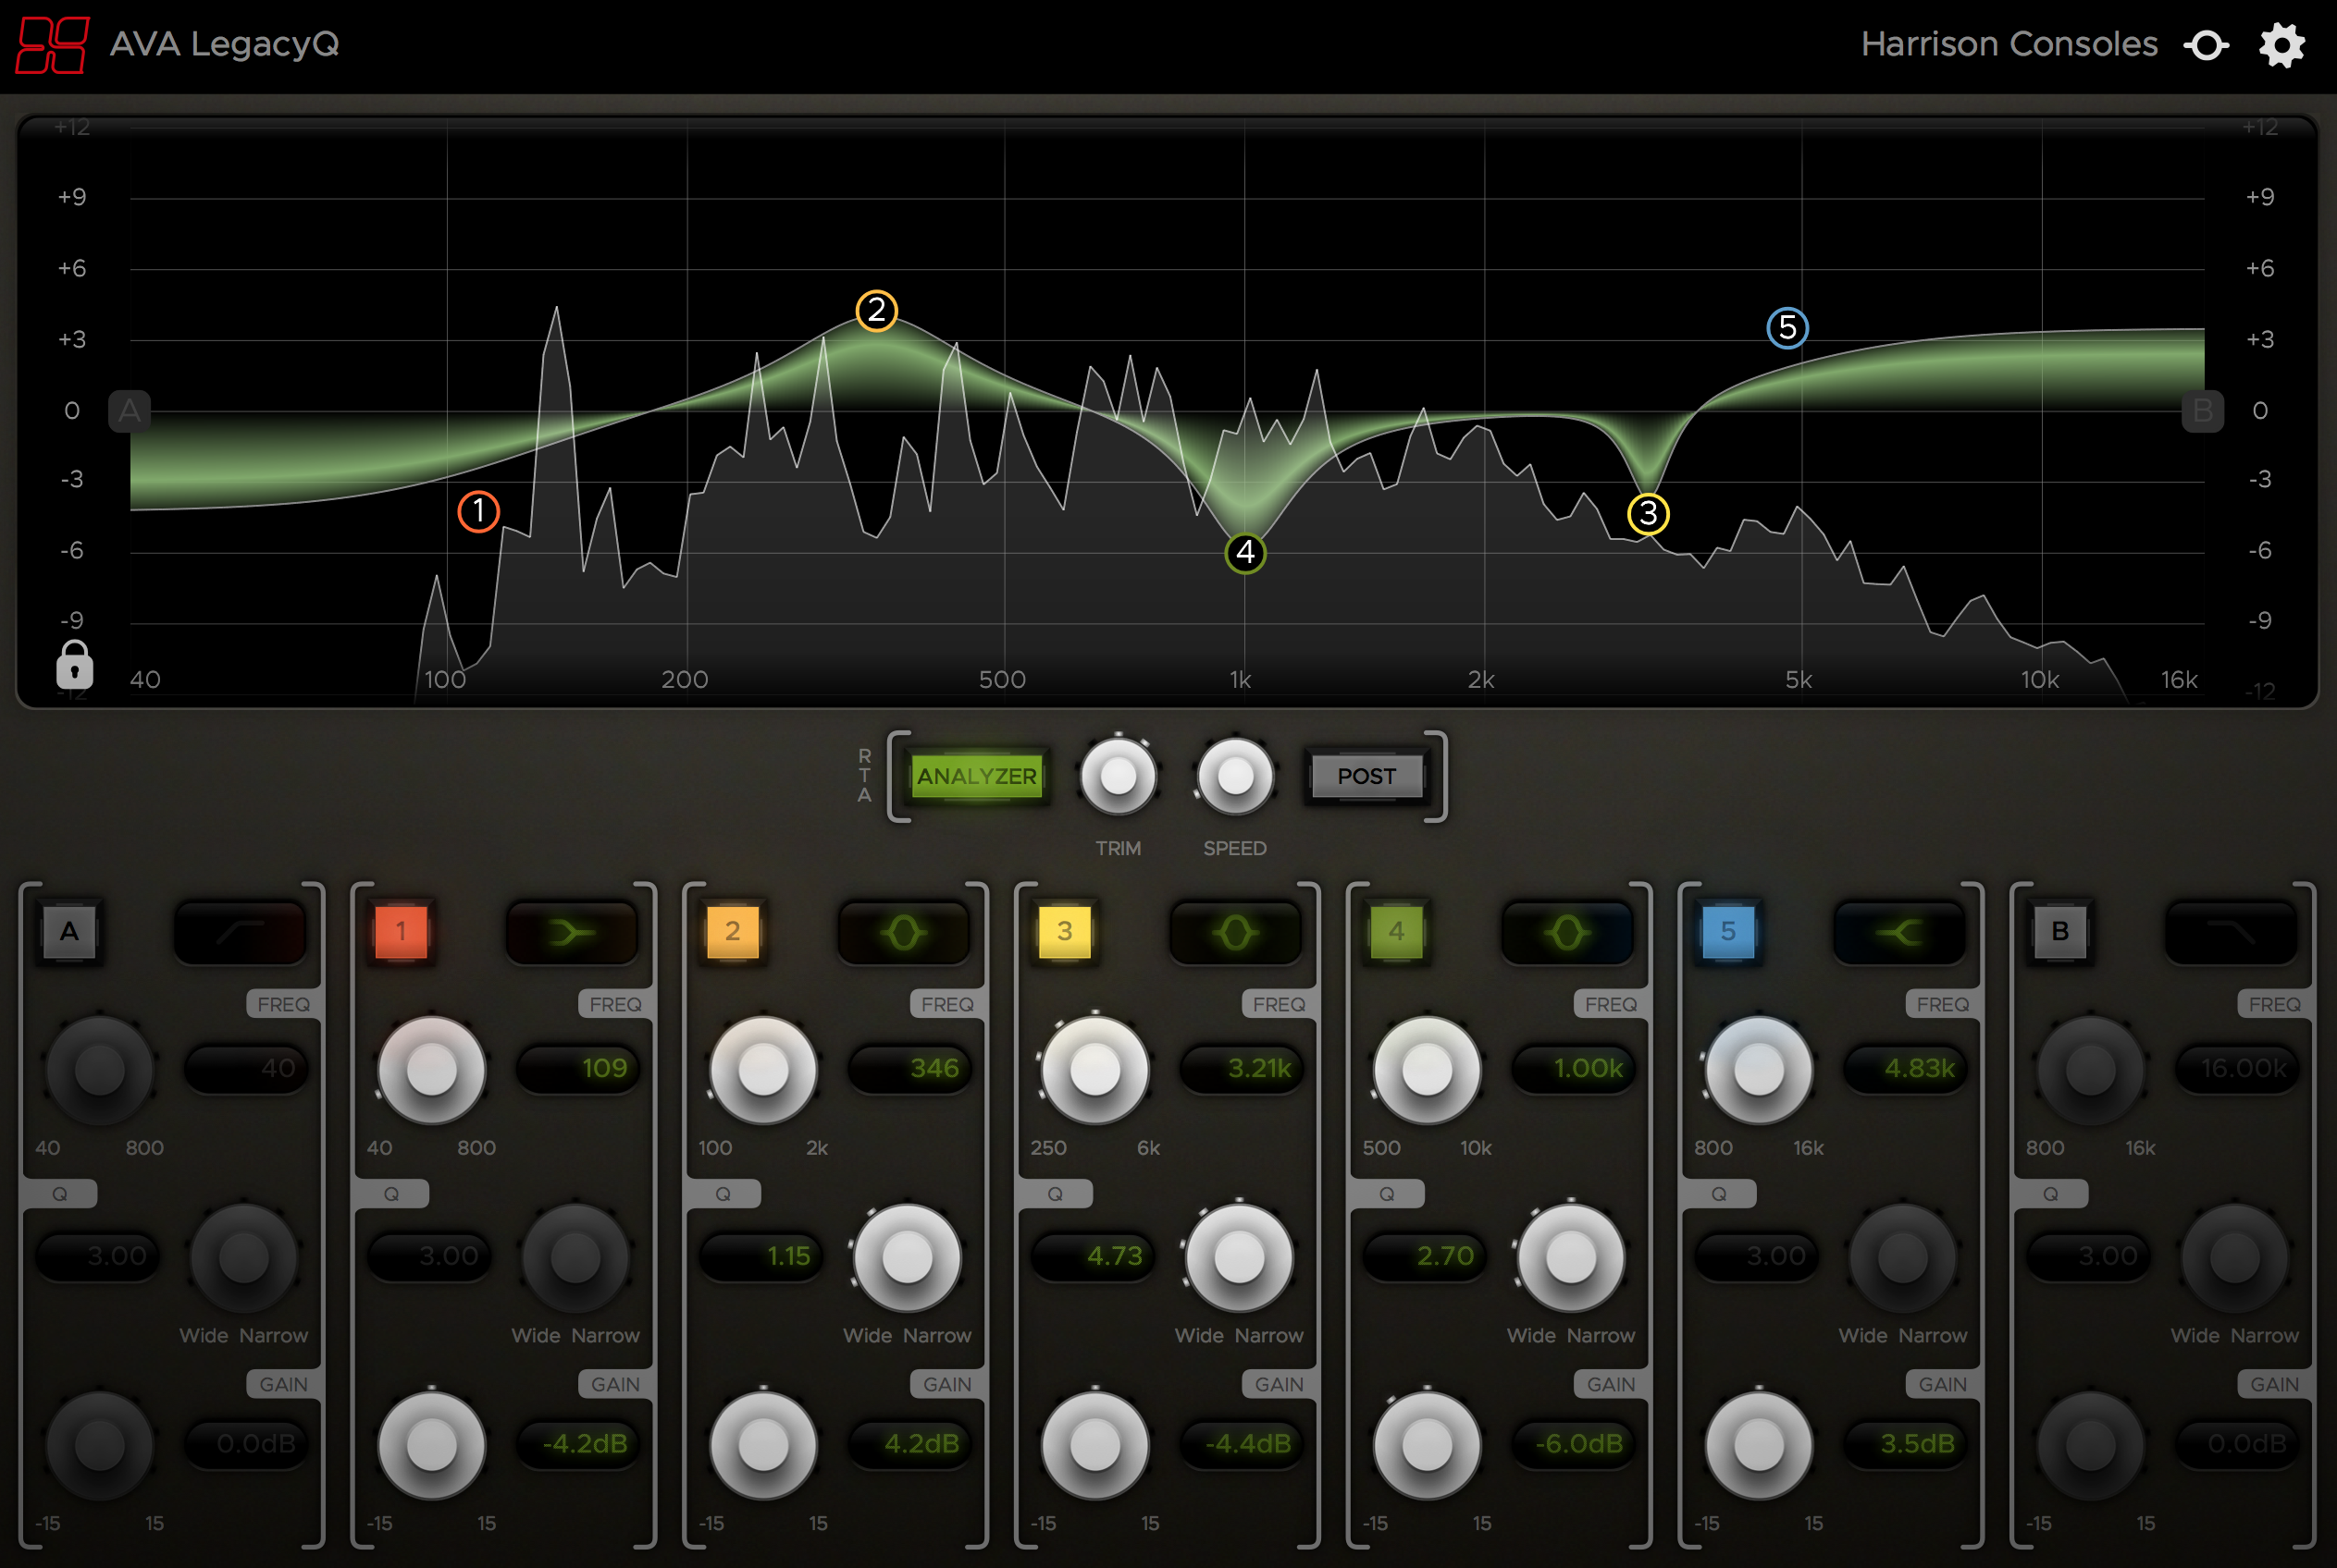This screenshot has height=1568, width=2337.
Task: Click the padlock icon in the graph
Action: click(x=74, y=664)
